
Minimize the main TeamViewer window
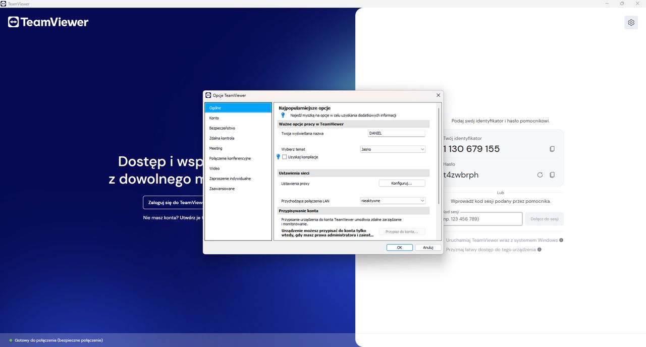(x=607, y=4)
